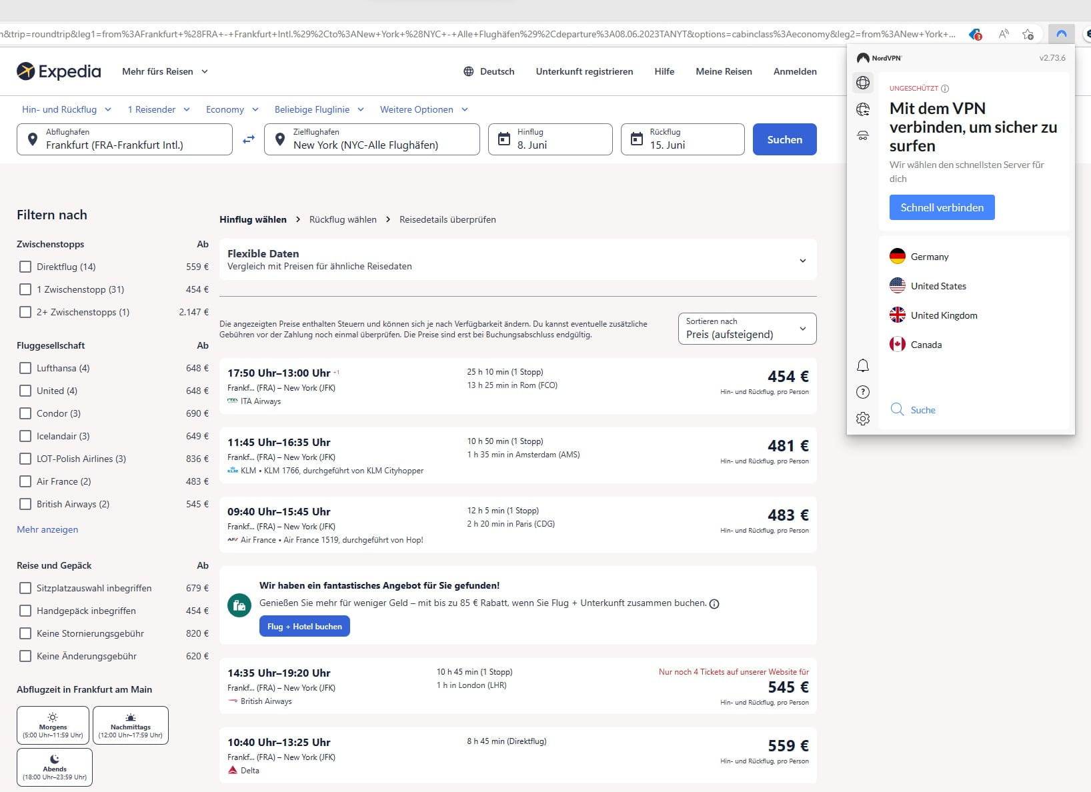Check the Direktflug (14) filter
Image resolution: width=1091 pixels, height=792 pixels.
click(25, 267)
